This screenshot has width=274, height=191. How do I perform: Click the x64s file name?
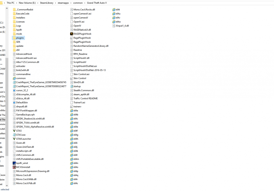76,183
